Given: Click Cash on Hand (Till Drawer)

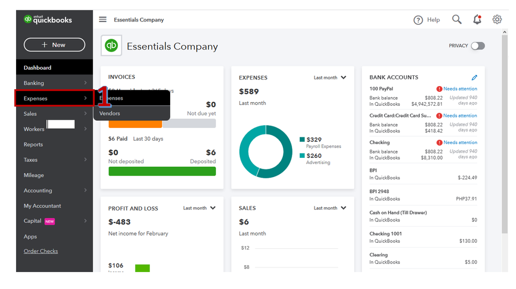Looking at the screenshot, I should (x=398, y=213).
